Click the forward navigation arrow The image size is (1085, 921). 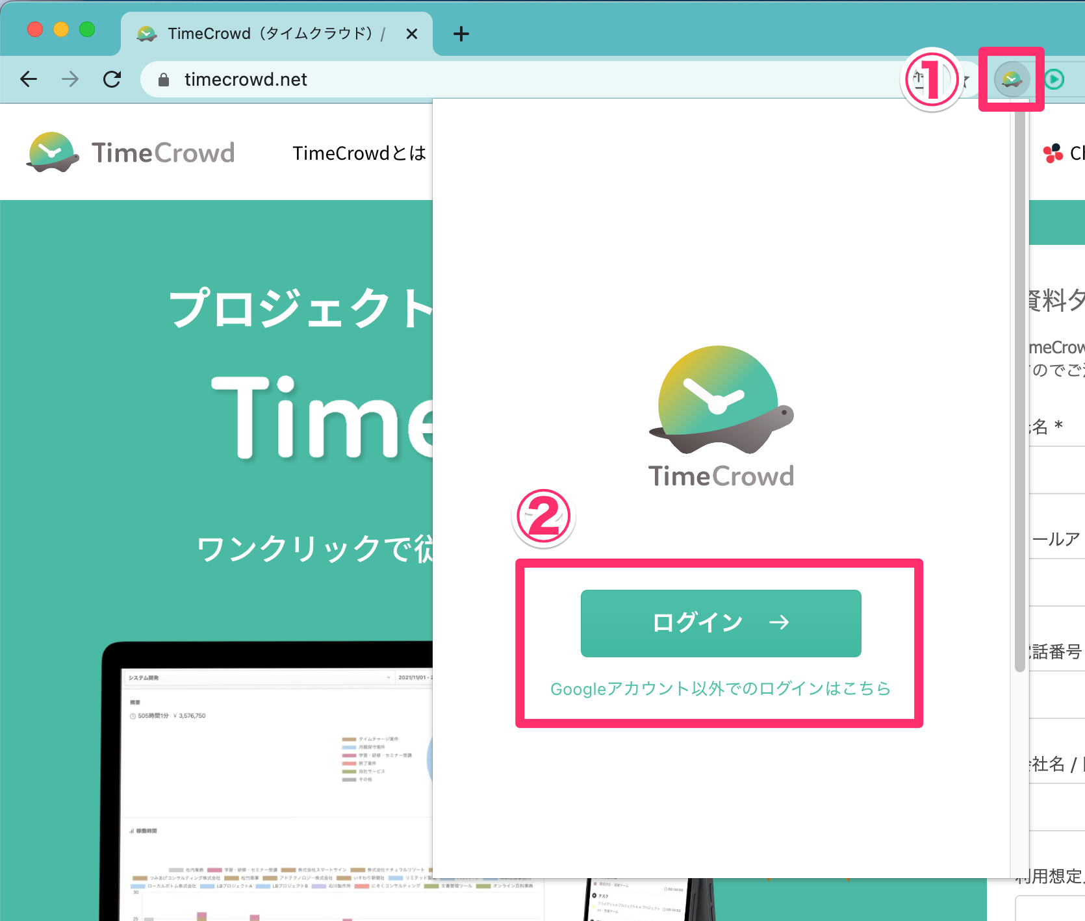(69, 79)
